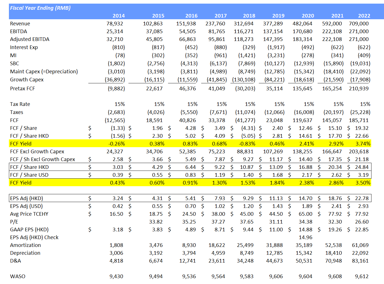Select FCF Excl Growth Capex value 88,831
Viewport: 384px width, 284px height.
tap(245, 152)
